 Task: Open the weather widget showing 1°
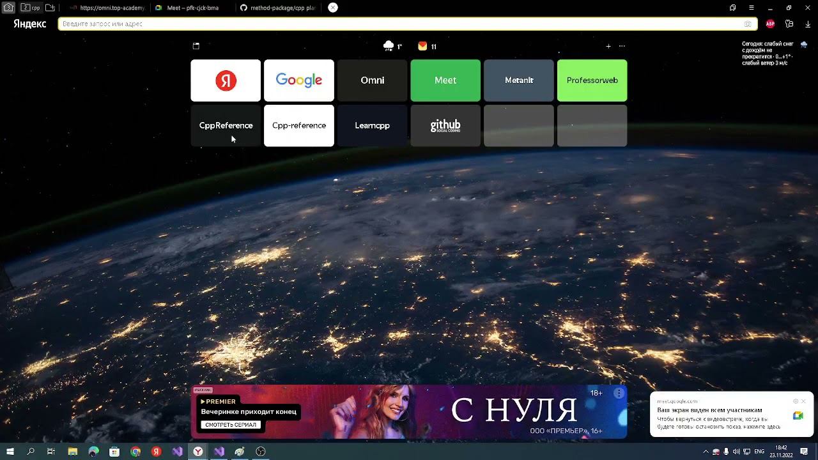coord(392,46)
